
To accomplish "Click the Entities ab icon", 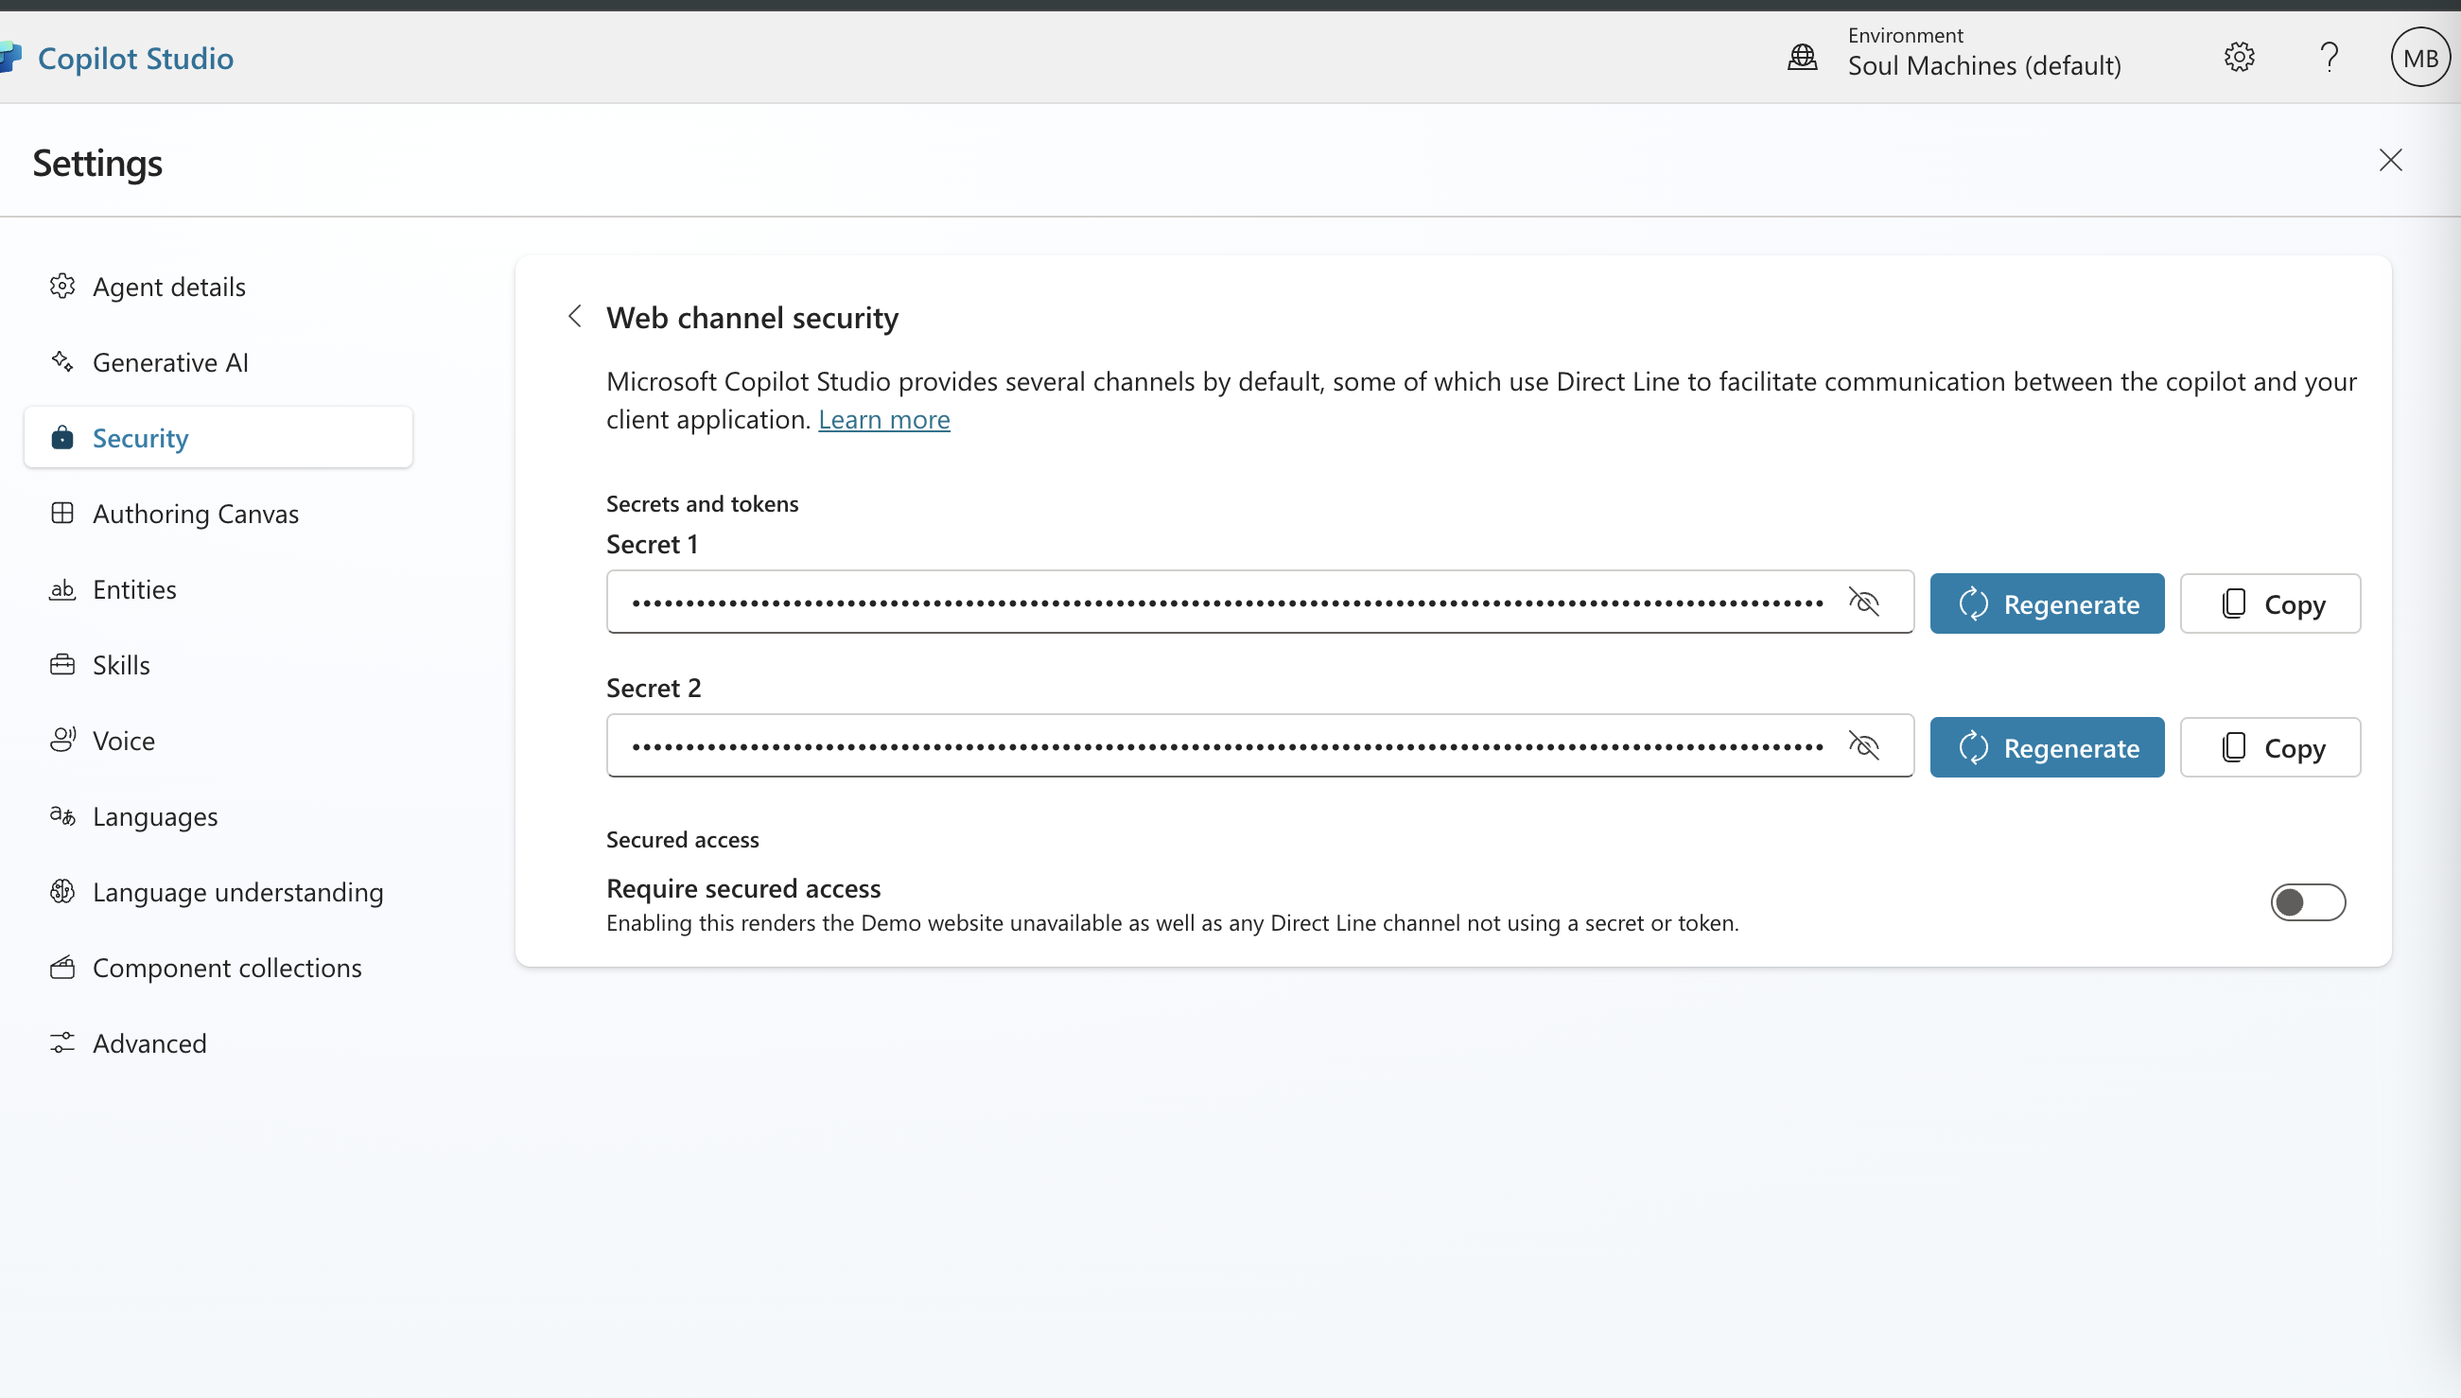I will click(62, 589).
